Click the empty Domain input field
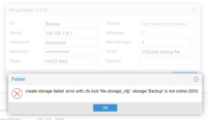 click(168, 61)
